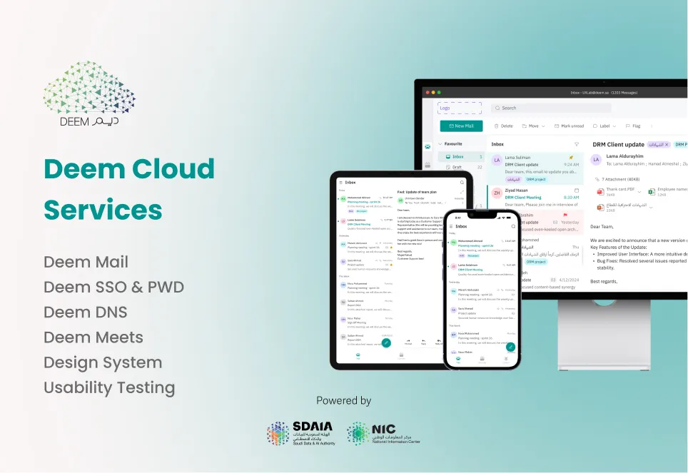Click the Deem Mail text
The image size is (688, 473).
click(86, 262)
